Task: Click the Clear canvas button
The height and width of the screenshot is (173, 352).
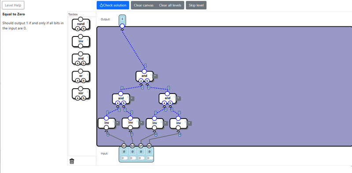Action: point(144,5)
